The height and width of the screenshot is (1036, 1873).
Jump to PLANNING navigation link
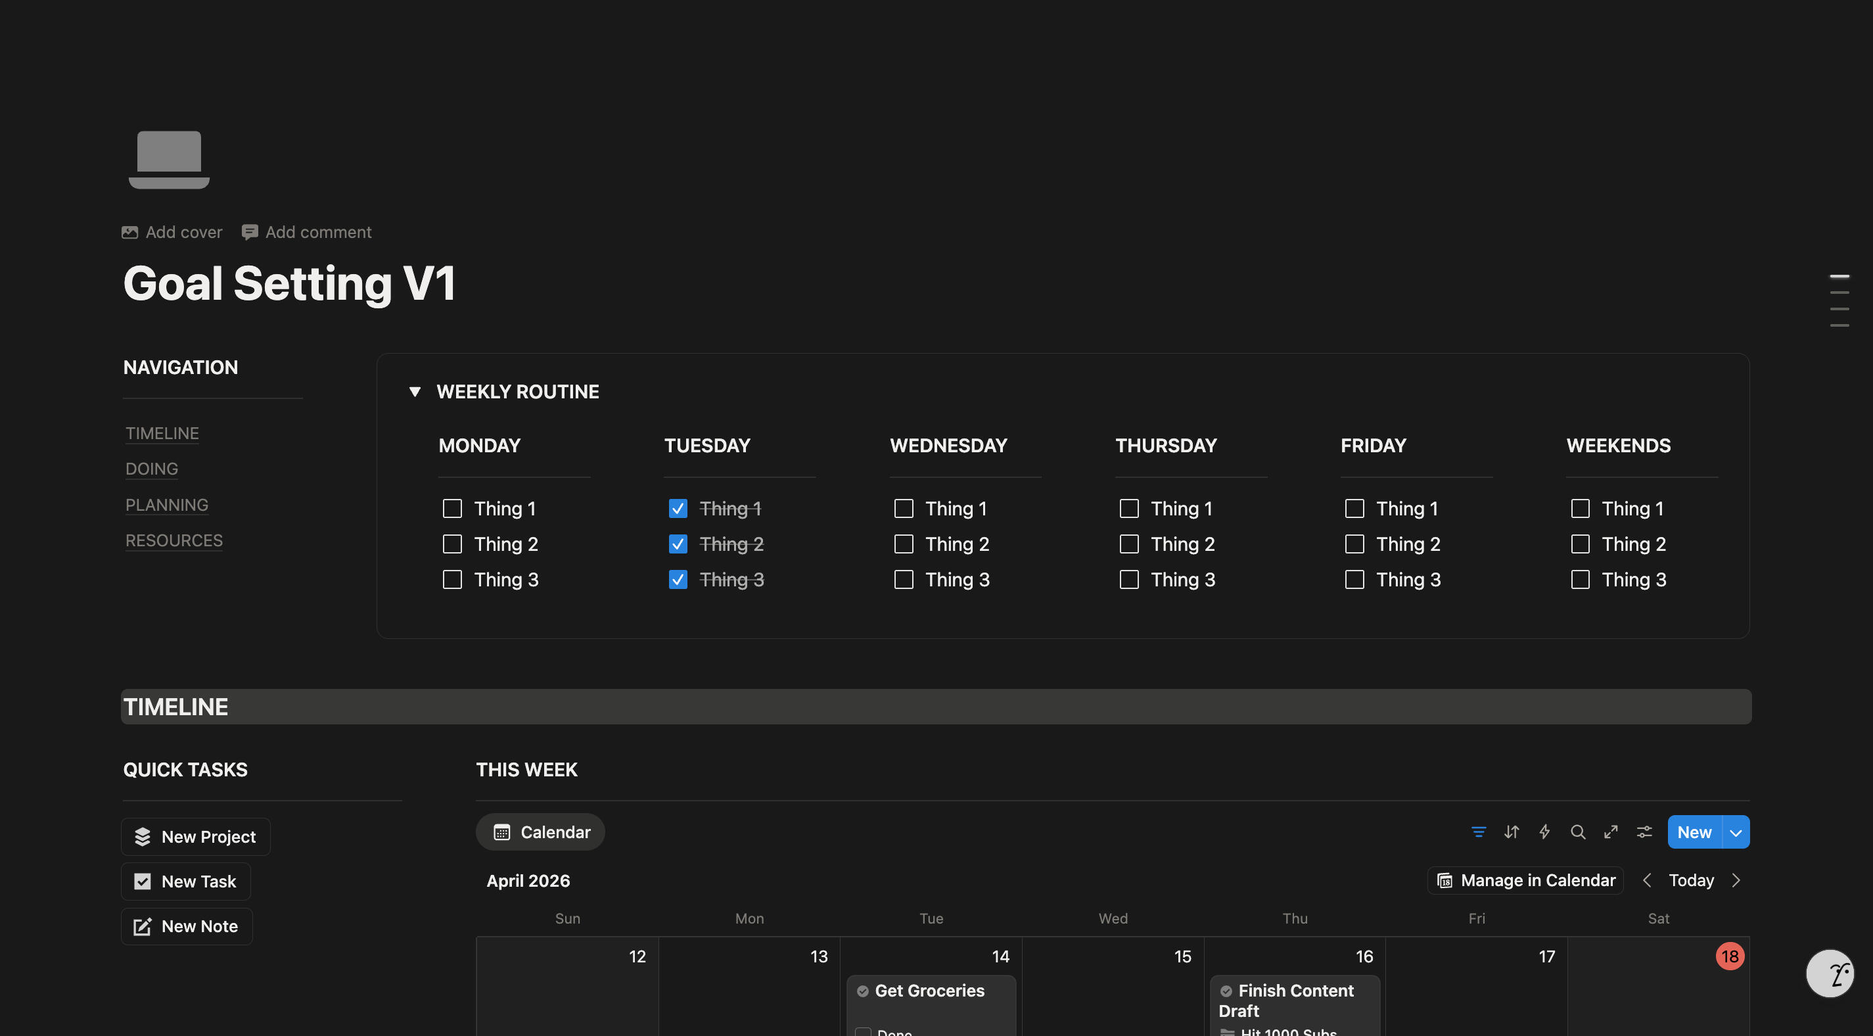166,504
